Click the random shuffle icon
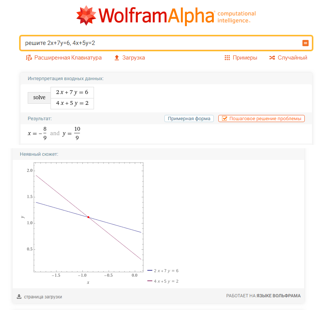Viewport: 325px width, 310px height. coord(272,58)
